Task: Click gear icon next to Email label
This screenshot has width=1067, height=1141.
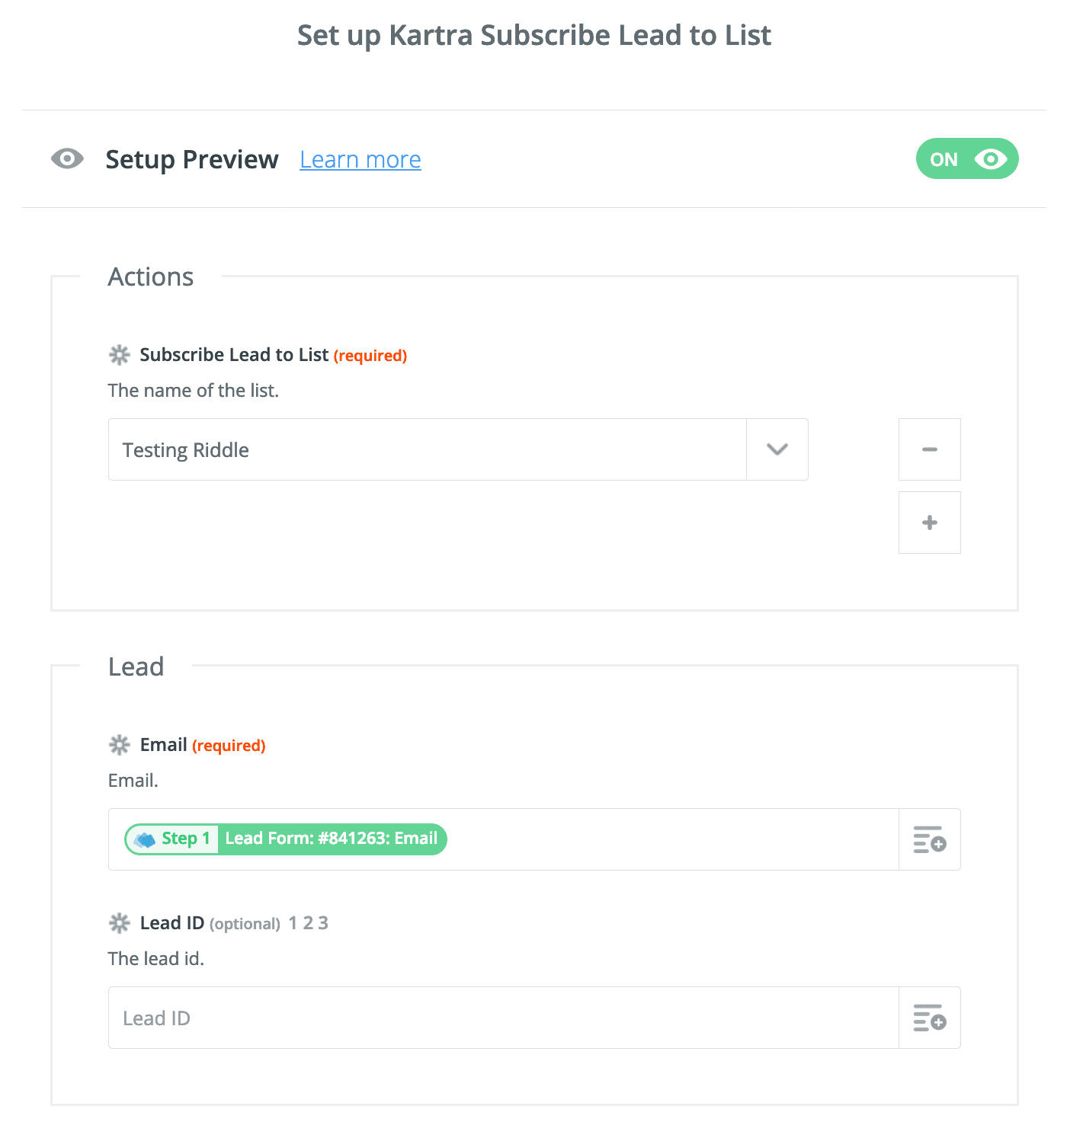Action: pos(120,745)
